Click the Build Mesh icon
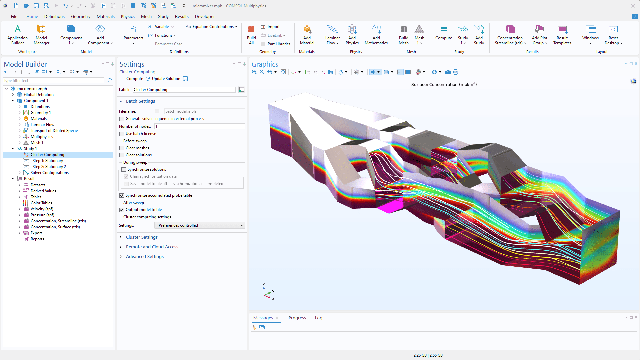Screen dimensions: 640x360 [x=404, y=34]
